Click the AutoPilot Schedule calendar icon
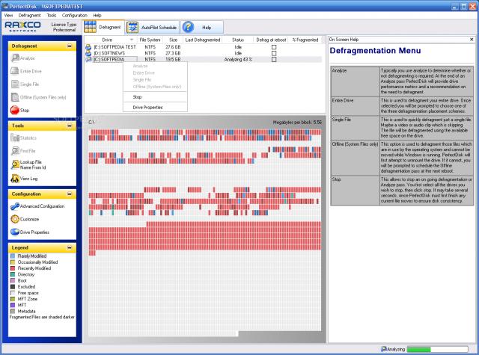 [x=132, y=27]
